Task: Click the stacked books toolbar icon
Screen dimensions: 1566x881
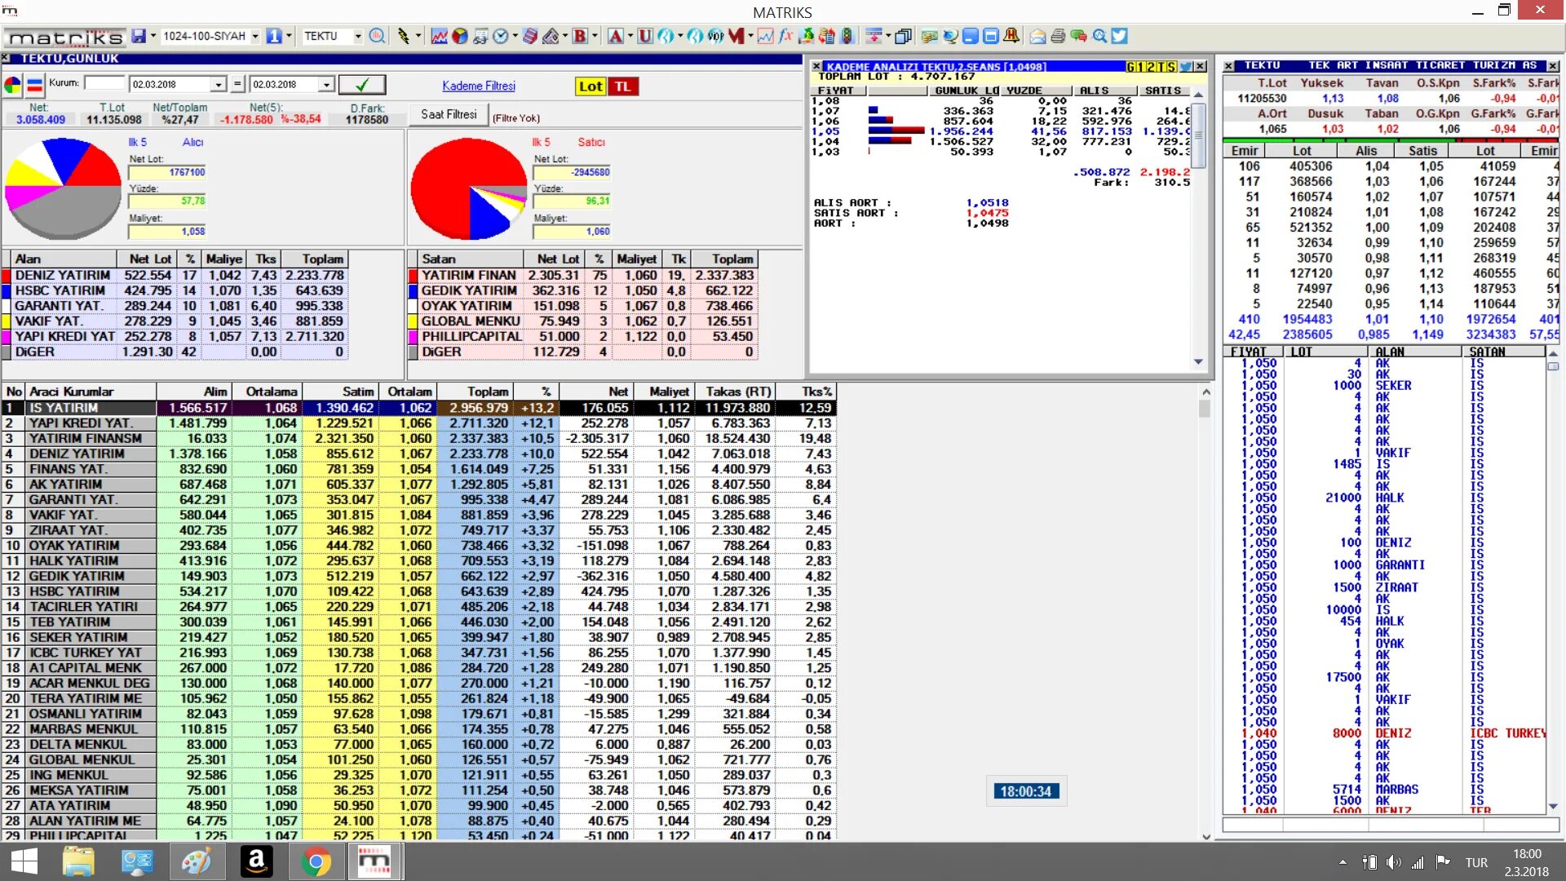Action: tap(530, 36)
